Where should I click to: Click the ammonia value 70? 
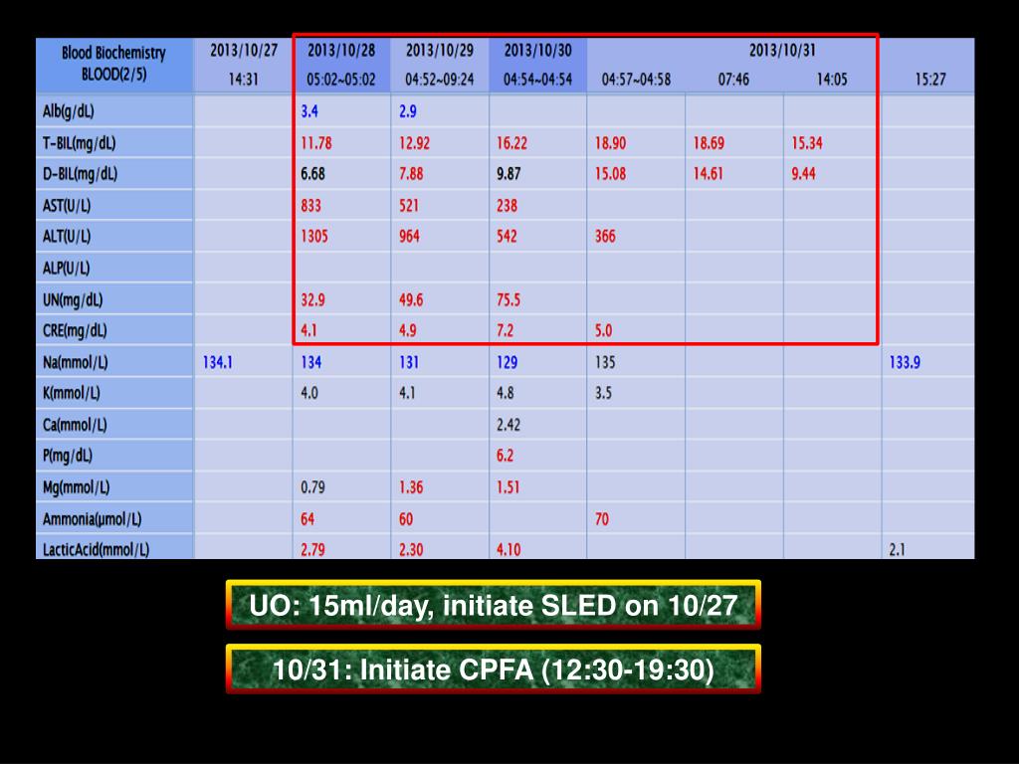[x=602, y=518]
